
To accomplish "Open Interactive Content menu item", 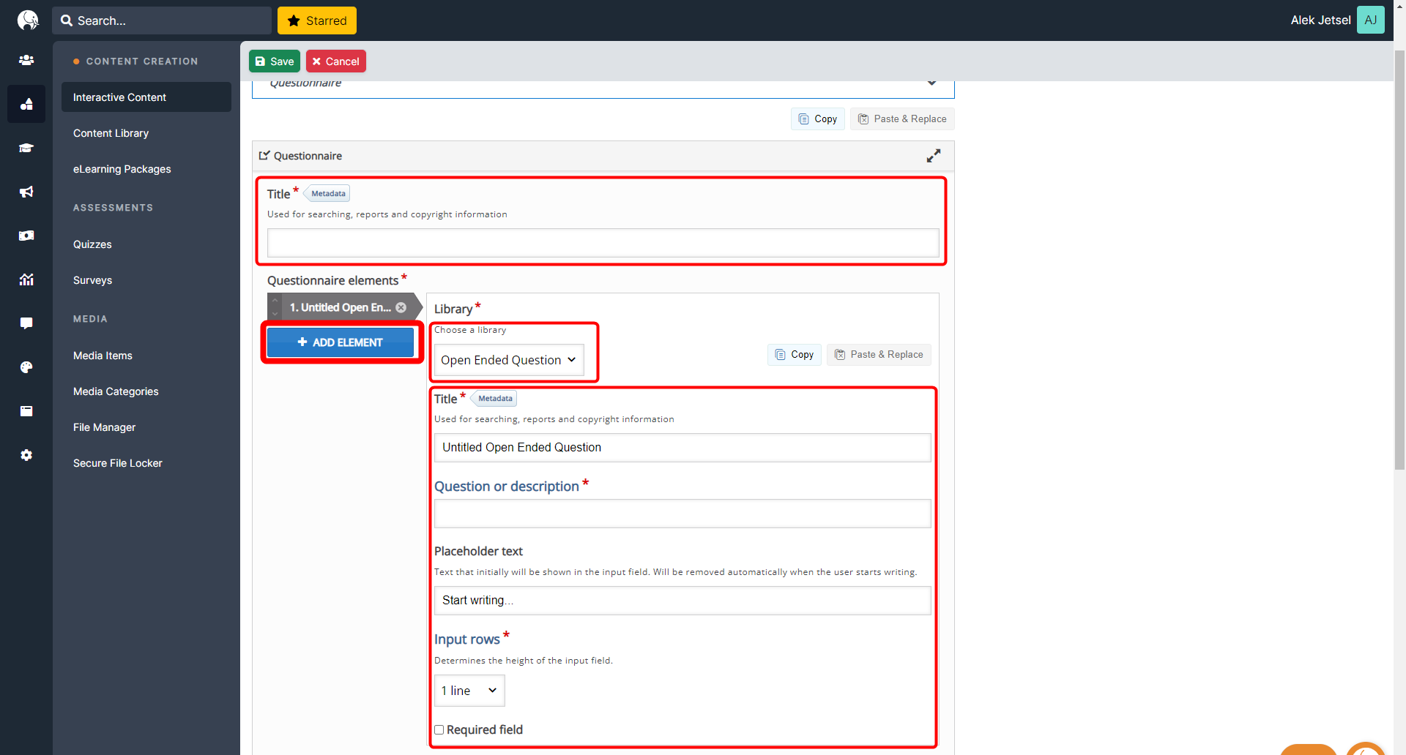I will (146, 97).
